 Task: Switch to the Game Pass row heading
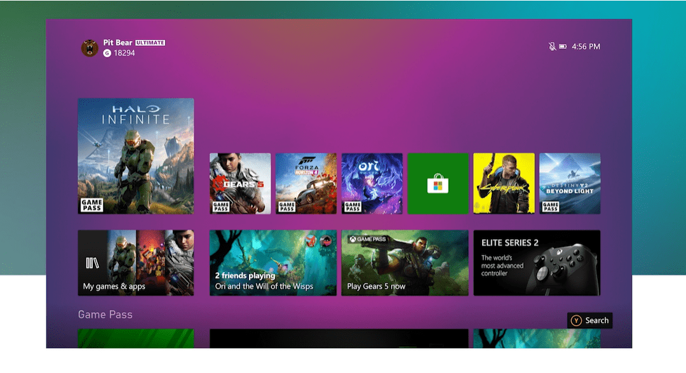pos(105,314)
